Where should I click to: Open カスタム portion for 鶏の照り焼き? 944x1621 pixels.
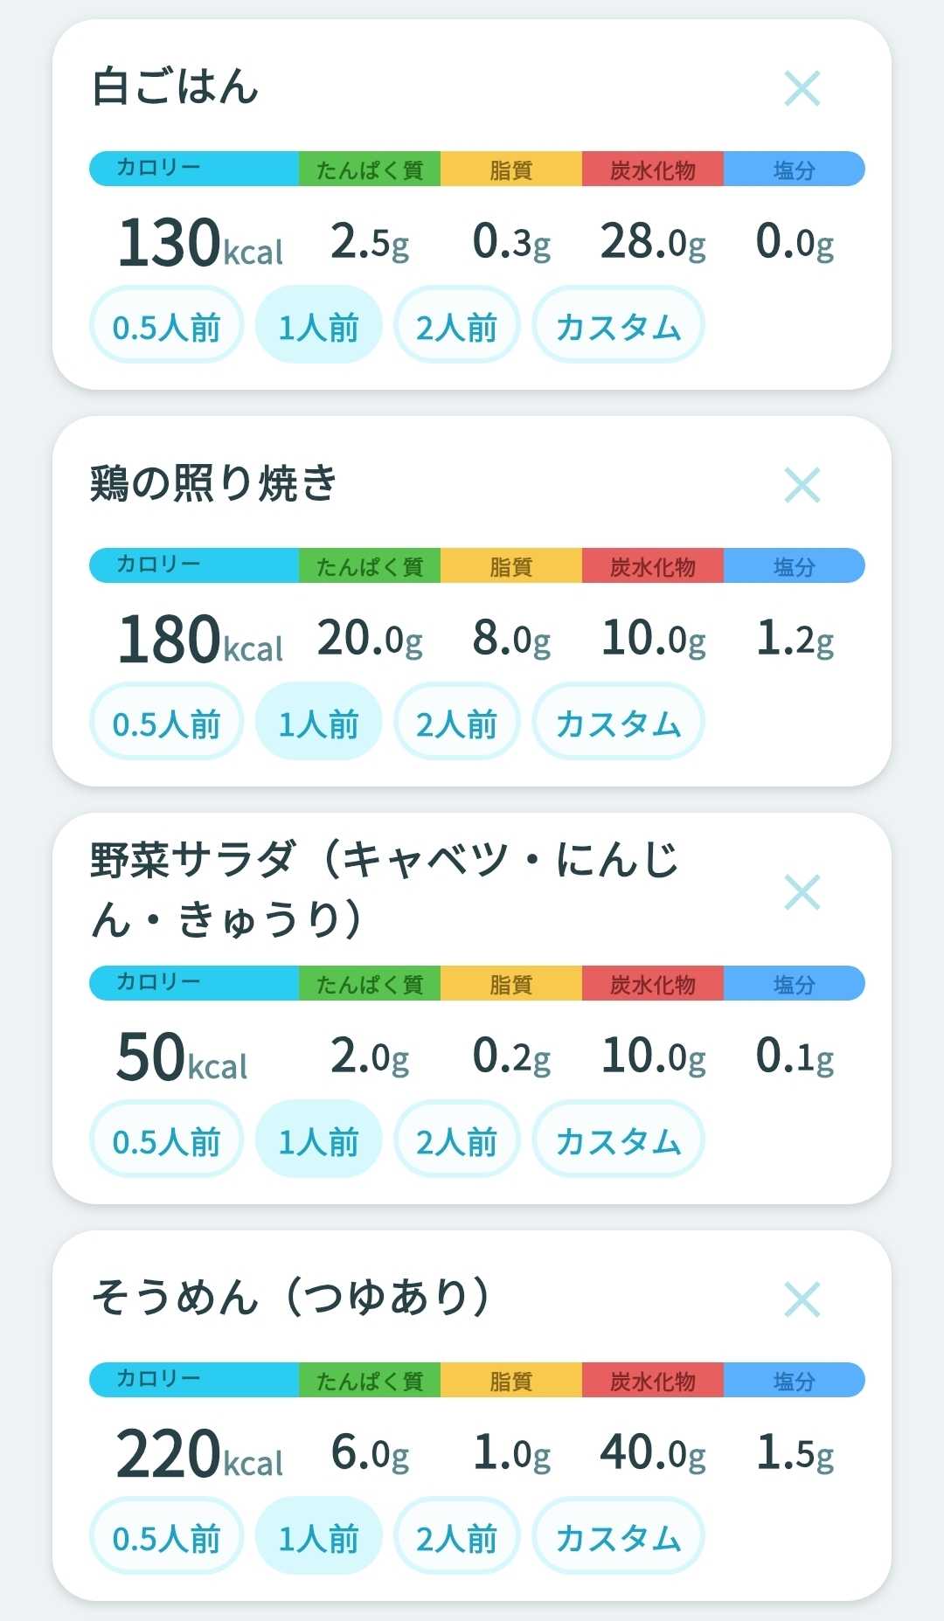click(x=618, y=722)
